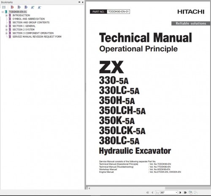This screenshot has width=211, height=196.
Task: Jump to the last page
Action: click(x=185, y=193)
